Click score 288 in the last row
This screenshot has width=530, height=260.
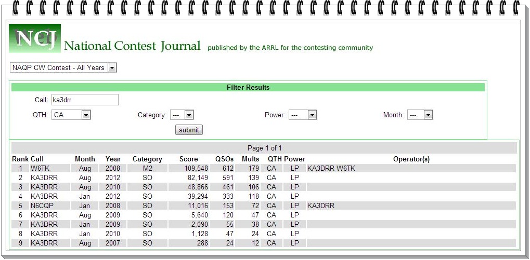click(202, 243)
